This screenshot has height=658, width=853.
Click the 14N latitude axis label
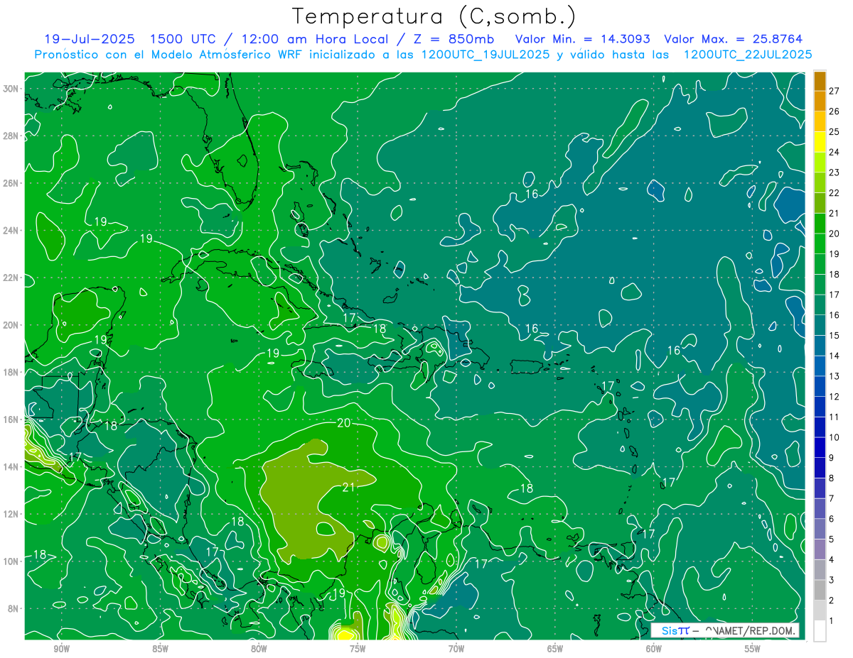12,467
